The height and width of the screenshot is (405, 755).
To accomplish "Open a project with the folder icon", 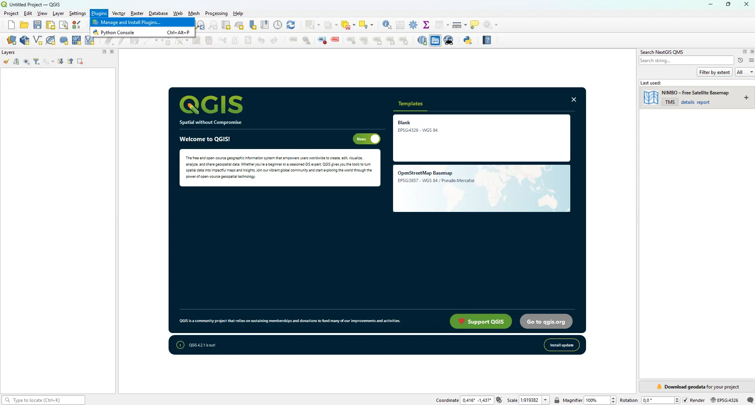I will coord(24,25).
